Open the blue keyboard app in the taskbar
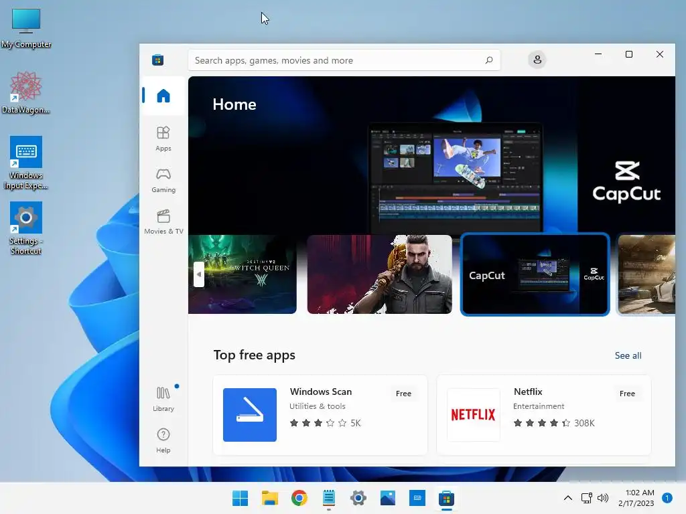686x514 pixels. (417, 498)
